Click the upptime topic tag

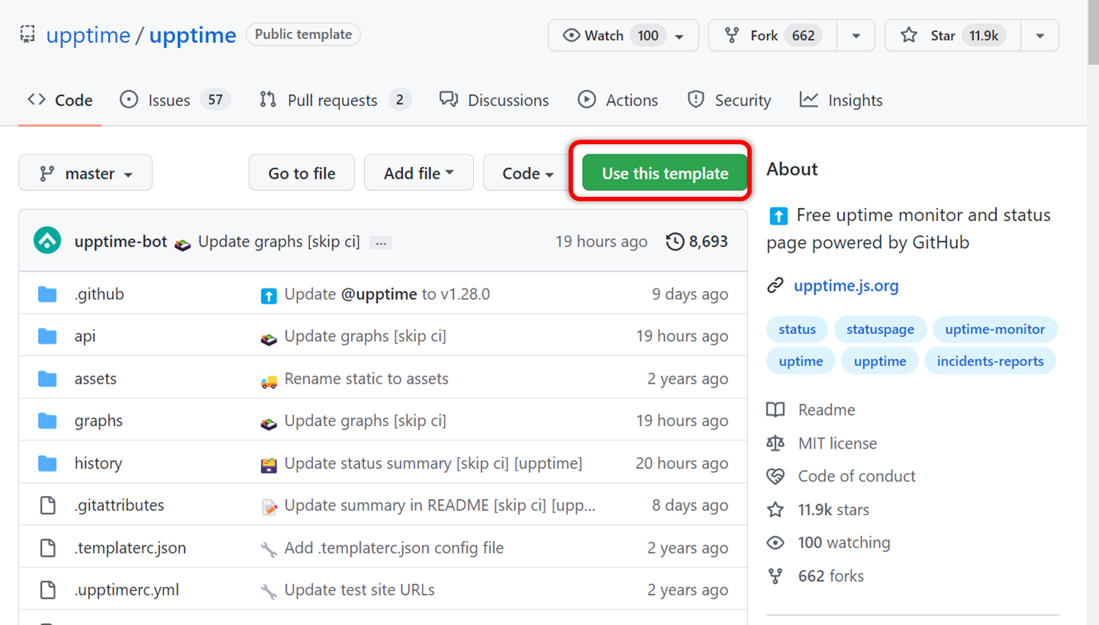coord(880,361)
